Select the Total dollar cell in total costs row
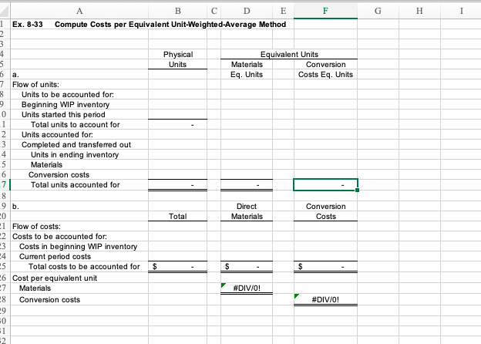The height and width of the screenshot is (344, 481). (177, 266)
